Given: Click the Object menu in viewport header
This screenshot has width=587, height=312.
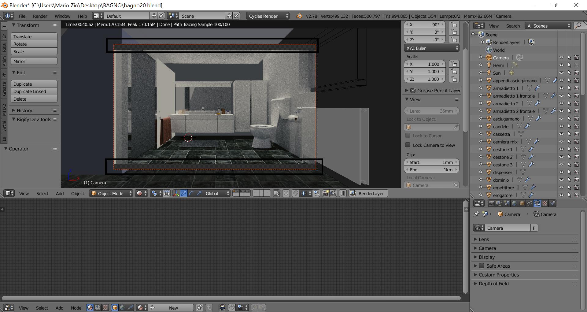Looking at the screenshot, I should (77, 193).
